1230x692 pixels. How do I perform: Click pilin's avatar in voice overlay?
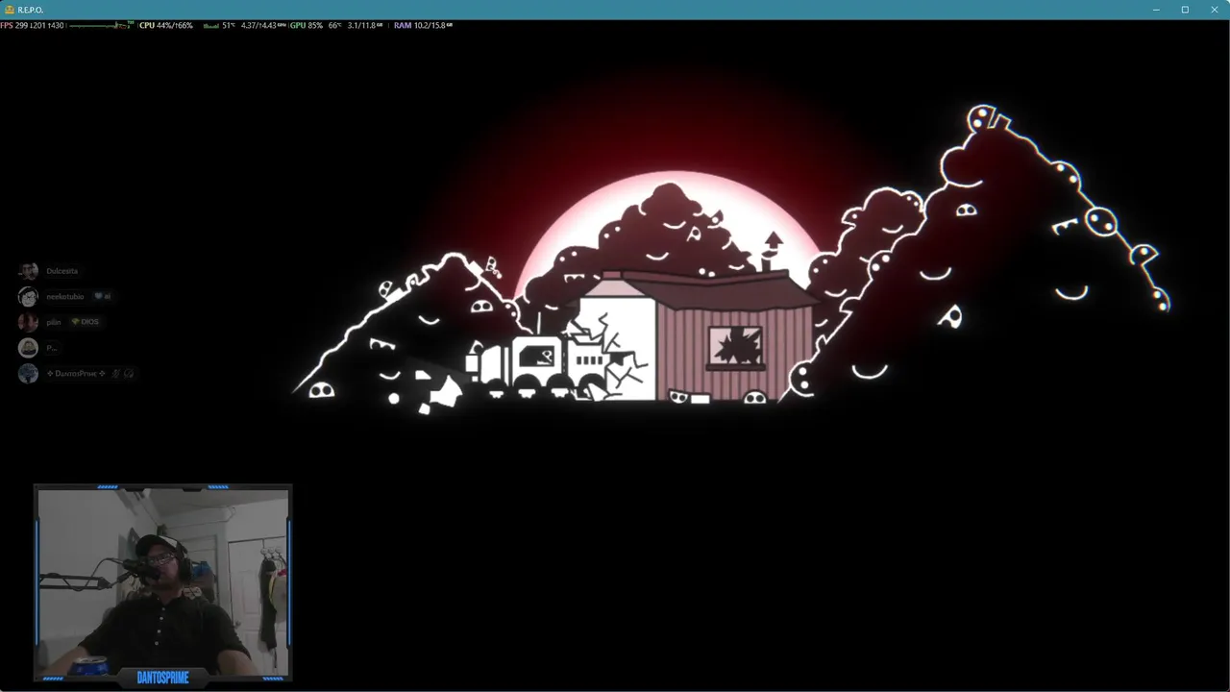pyautogui.click(x=29, y=322)
